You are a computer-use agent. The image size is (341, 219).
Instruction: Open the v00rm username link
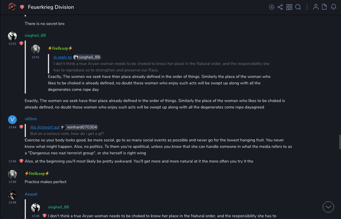[31, 119]
